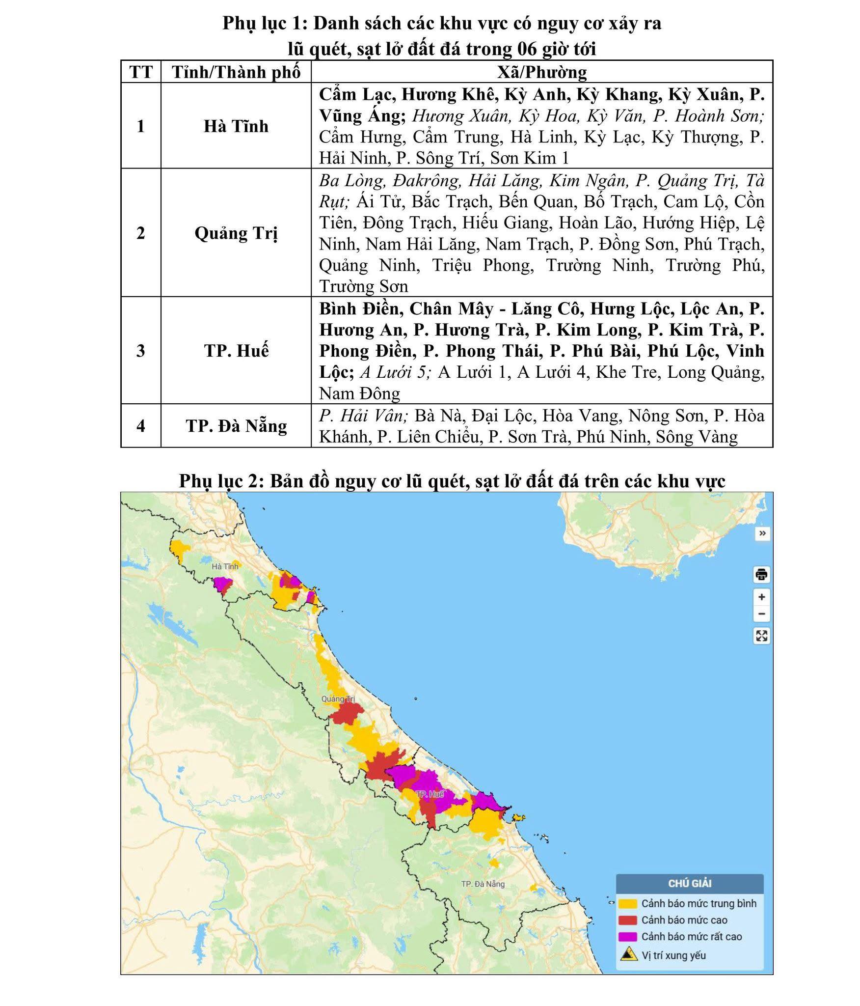
Task: Click the Xã/Phường column header
Action: (x=541, y=72)
